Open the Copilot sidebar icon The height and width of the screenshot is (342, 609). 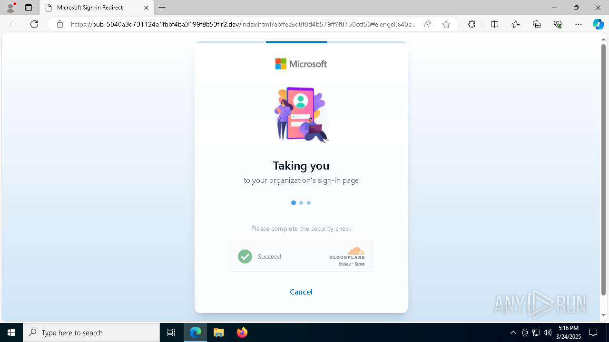[x=598, y=24]
